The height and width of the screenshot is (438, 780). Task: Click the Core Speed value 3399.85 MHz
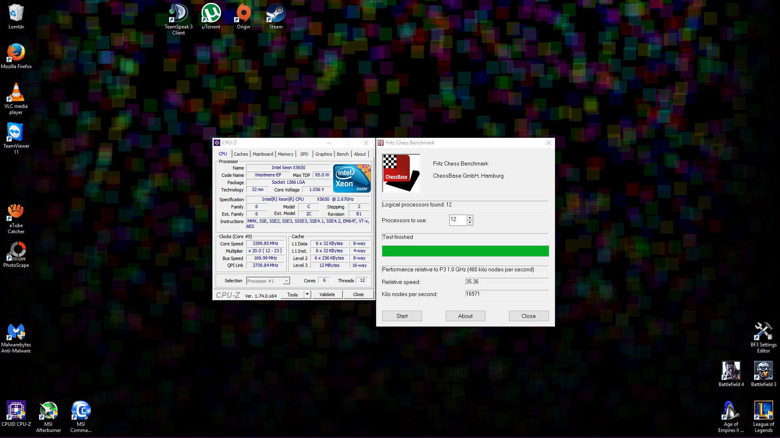[x=265, y=244]
